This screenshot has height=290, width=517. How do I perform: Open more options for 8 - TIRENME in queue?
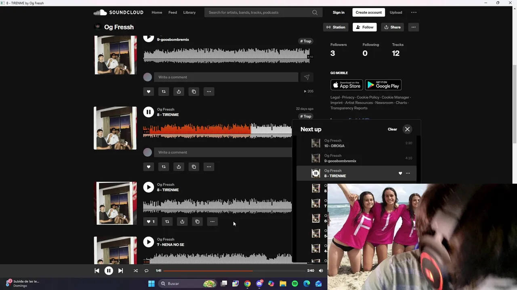408,173
